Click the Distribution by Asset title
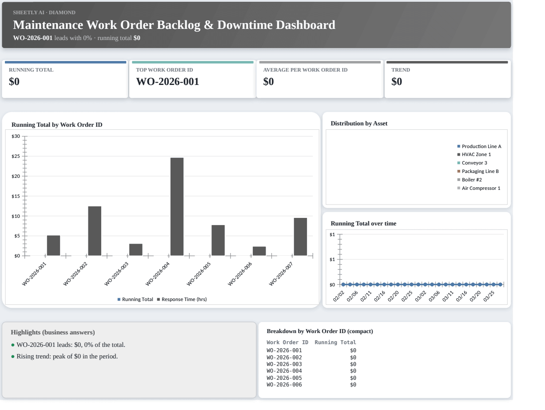This screenshot has width=545, height=410. 359,124
